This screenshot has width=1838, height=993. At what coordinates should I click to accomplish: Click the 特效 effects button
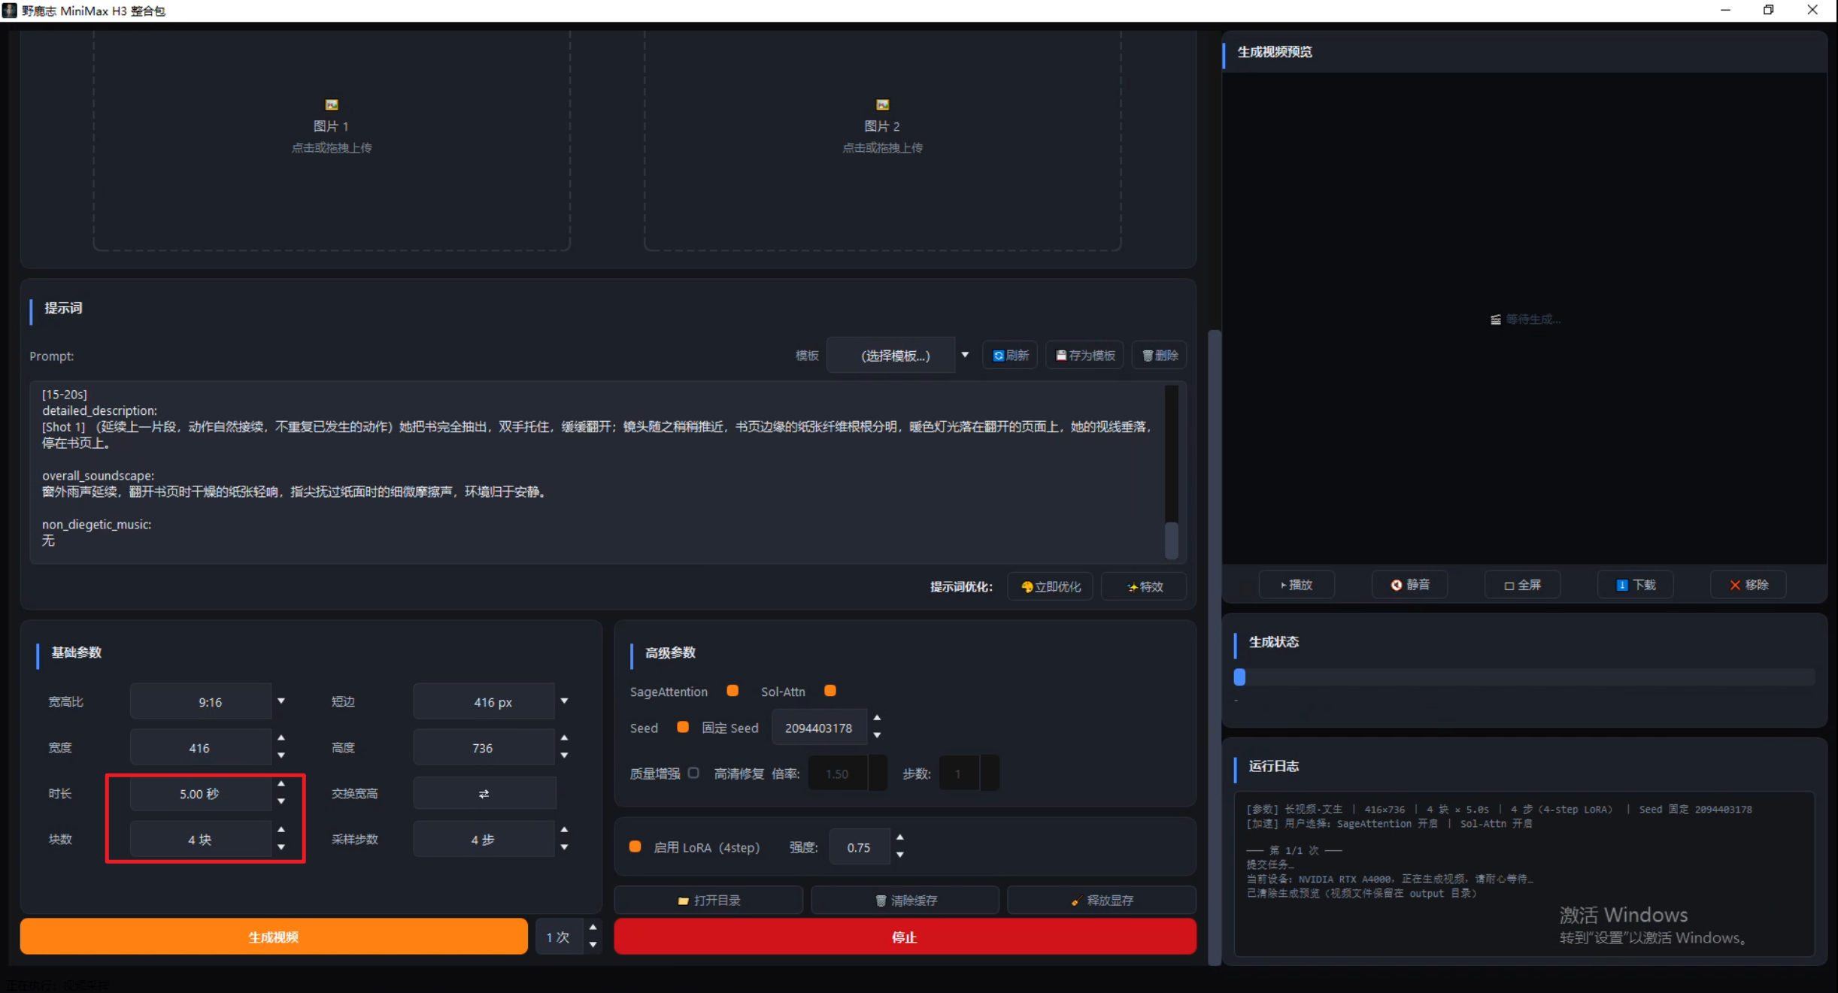1144,586
